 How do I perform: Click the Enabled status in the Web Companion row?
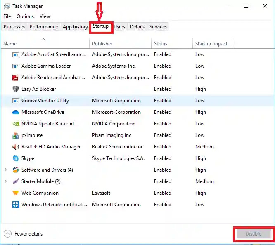tap(163, 193)
